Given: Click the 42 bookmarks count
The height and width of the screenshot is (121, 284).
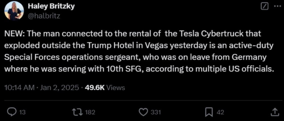Looking at the screenshot, I should click(220, 112).
